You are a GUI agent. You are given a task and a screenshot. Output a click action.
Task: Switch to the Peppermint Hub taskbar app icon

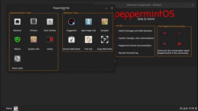(16, 108)
